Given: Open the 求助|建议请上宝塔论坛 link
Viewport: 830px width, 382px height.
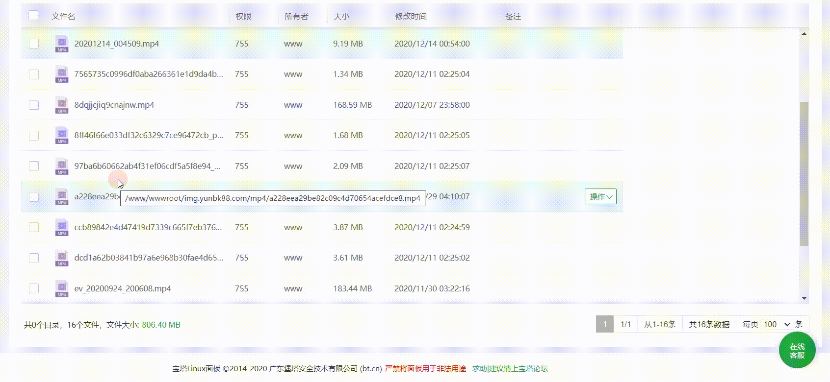Looking at the screenshot, I should point(510,368).
